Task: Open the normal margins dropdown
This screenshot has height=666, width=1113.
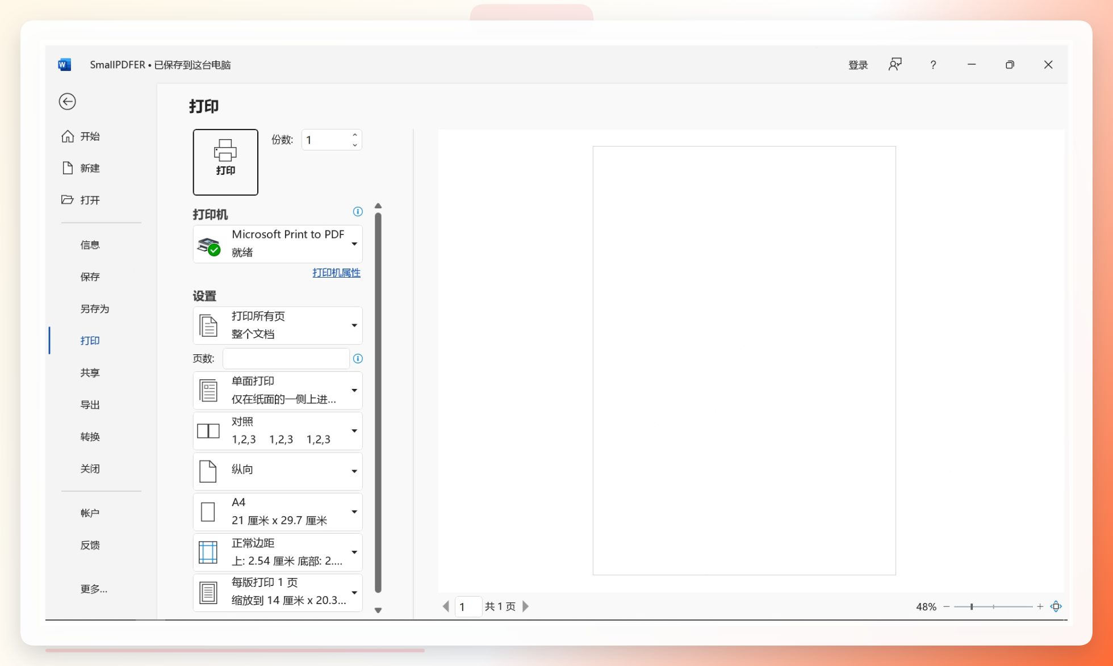Action: tap(278, 552)
